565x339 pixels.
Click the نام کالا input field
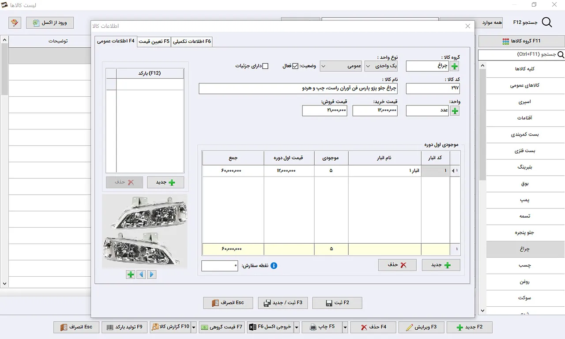(298, 89)
